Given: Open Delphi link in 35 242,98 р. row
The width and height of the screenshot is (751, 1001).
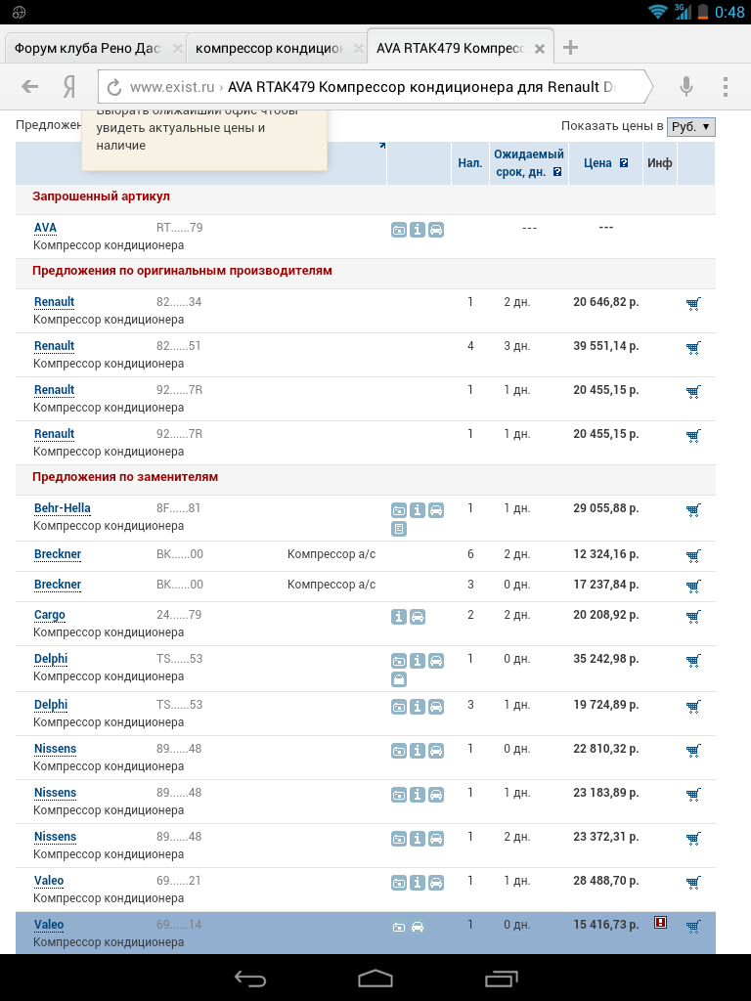Looking at the screenshot, I should pyautogui.click(x=51, y=659).
